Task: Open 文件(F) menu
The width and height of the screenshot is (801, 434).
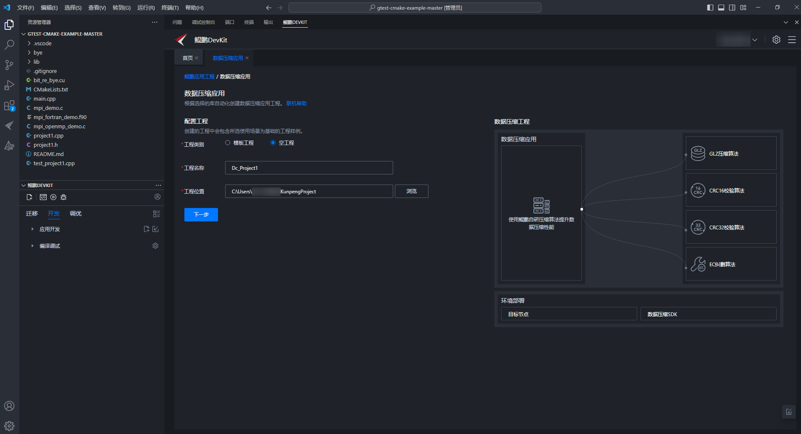Action: 26,8
